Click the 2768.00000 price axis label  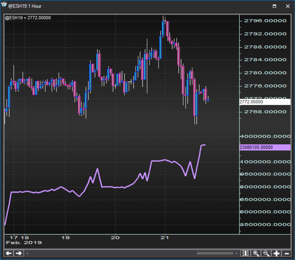pyautogui.click(x=265, y=112)
